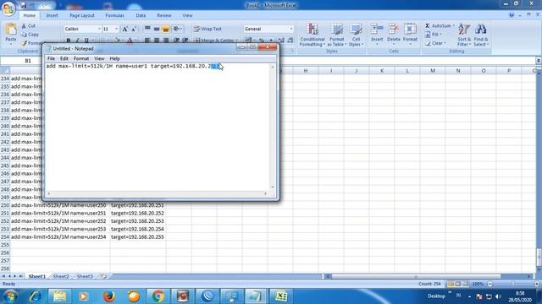Select column header M
This screenshot has width=542, height=304.
pyautogui.click(x=433, y=71)
